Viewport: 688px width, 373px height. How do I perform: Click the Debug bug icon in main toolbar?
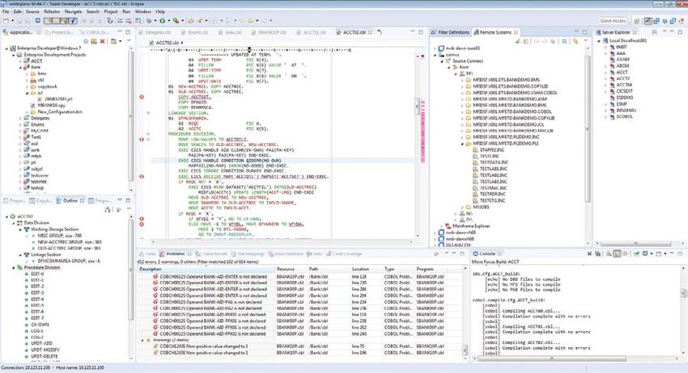(x=149, y=20)
